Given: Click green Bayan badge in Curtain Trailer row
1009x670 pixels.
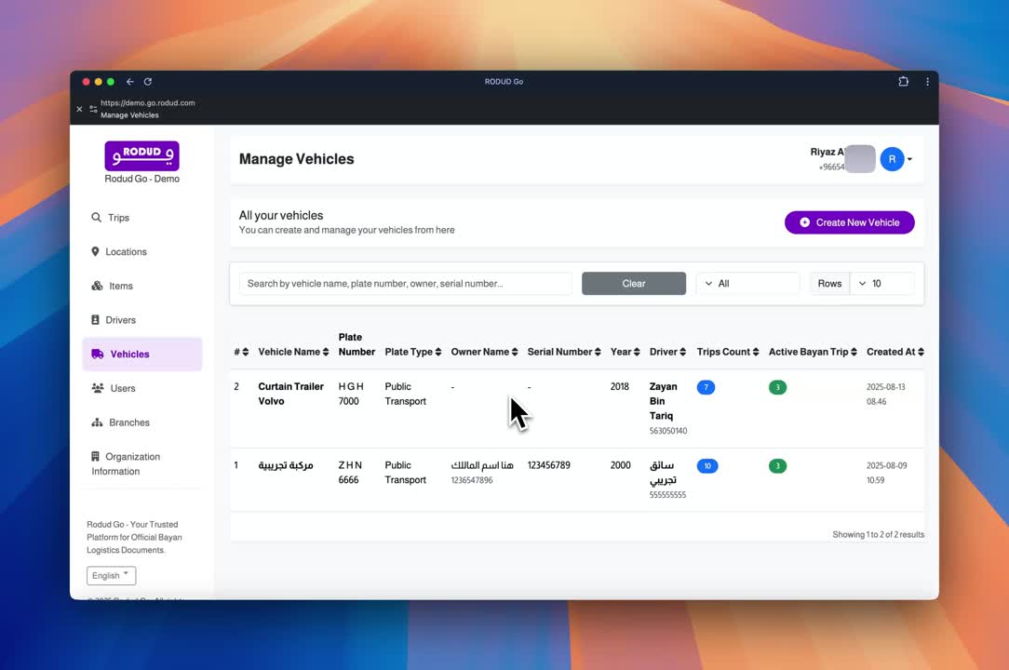Looking at the screenshot, I should point(777,387).
